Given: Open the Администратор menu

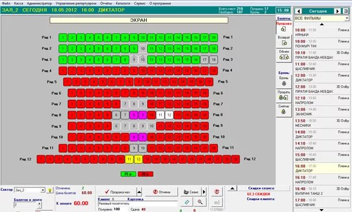Looking at the screenshot, I should pyautogui.click(x=39, y=3).
